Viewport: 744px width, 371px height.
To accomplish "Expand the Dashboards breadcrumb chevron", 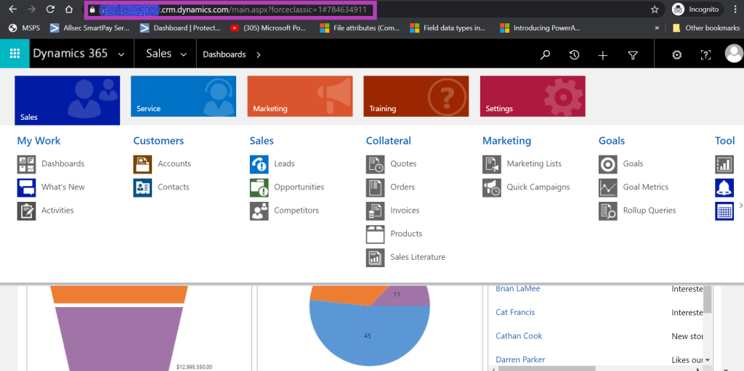I will tap(259, 54).
